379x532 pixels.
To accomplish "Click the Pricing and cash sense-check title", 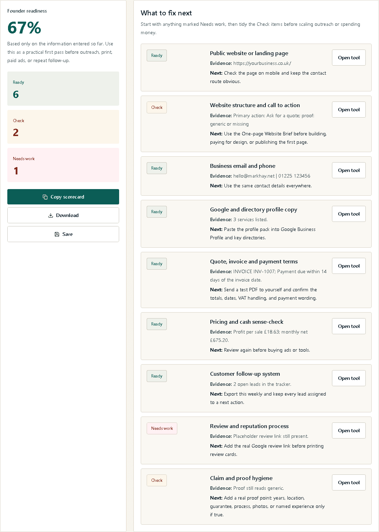I will point(247,322).
